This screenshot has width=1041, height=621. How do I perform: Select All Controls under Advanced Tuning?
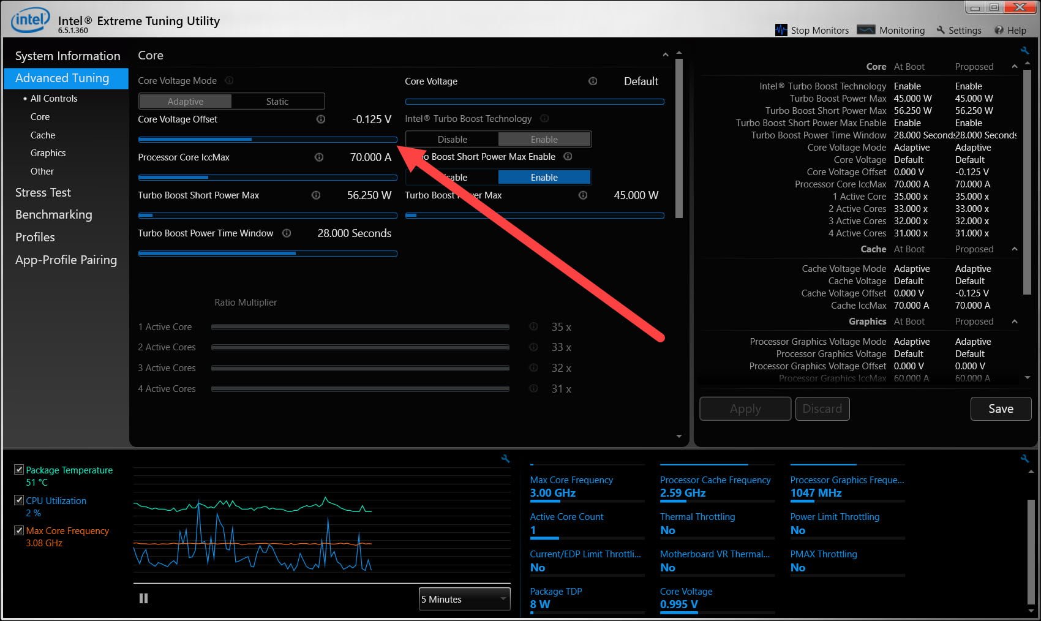point(54,98)
